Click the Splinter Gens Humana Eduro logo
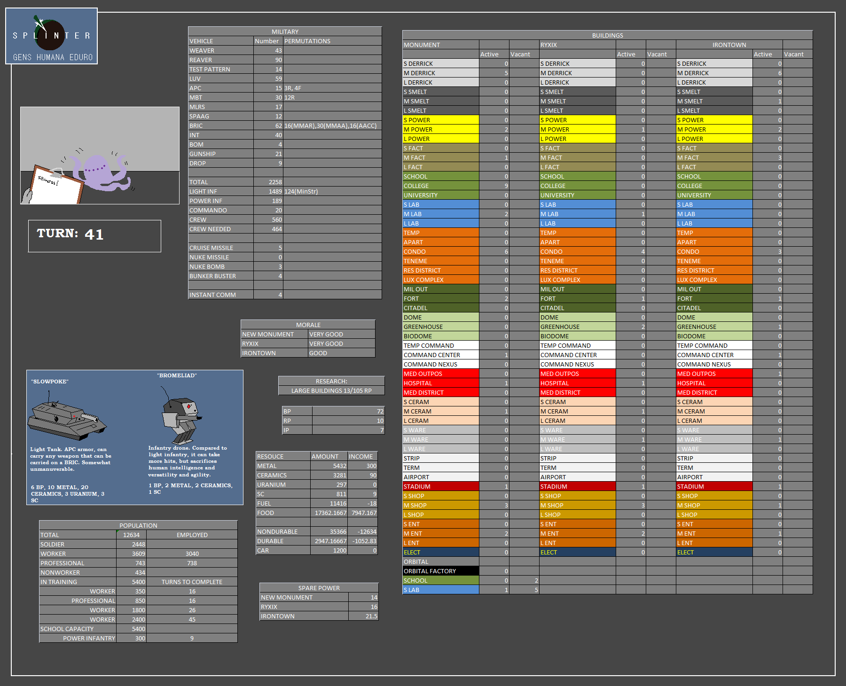This screenshot has width=846, height=686. pos(51,36)
